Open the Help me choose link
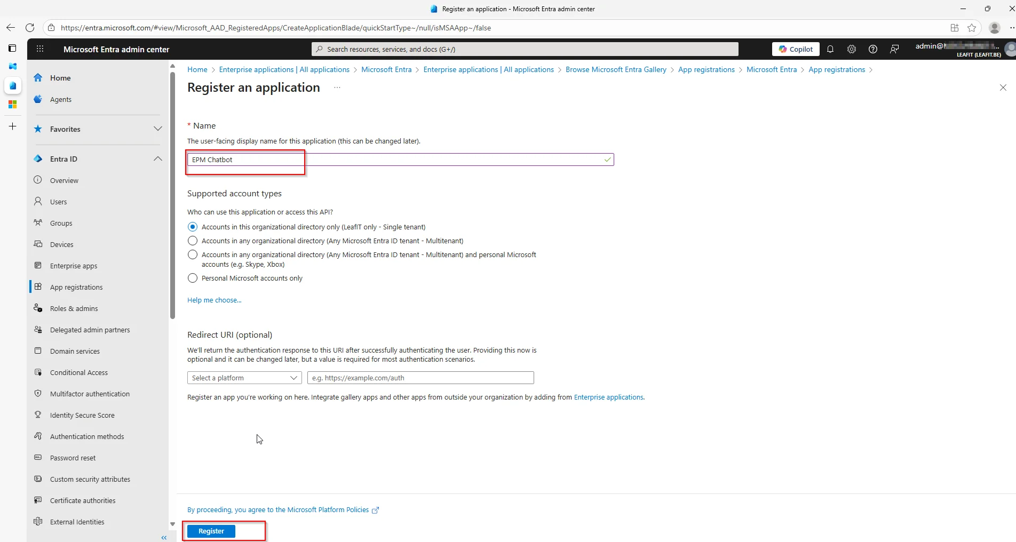This screenshot has height=542, width=1016. pyautogui.click(x=214, y=300)
